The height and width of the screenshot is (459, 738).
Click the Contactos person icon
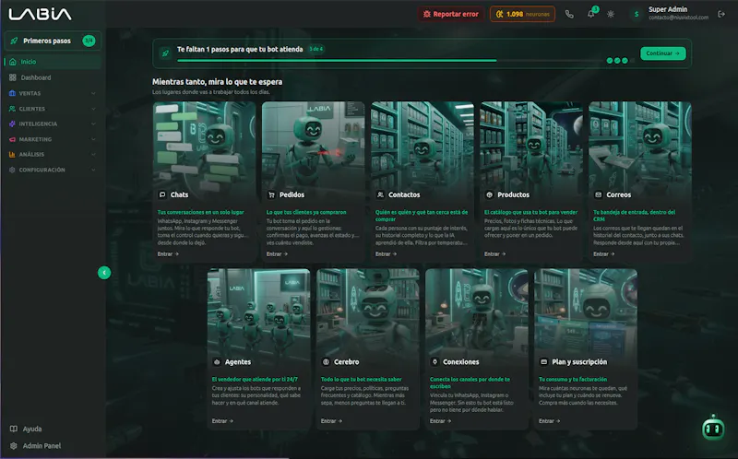click(380, 194)
